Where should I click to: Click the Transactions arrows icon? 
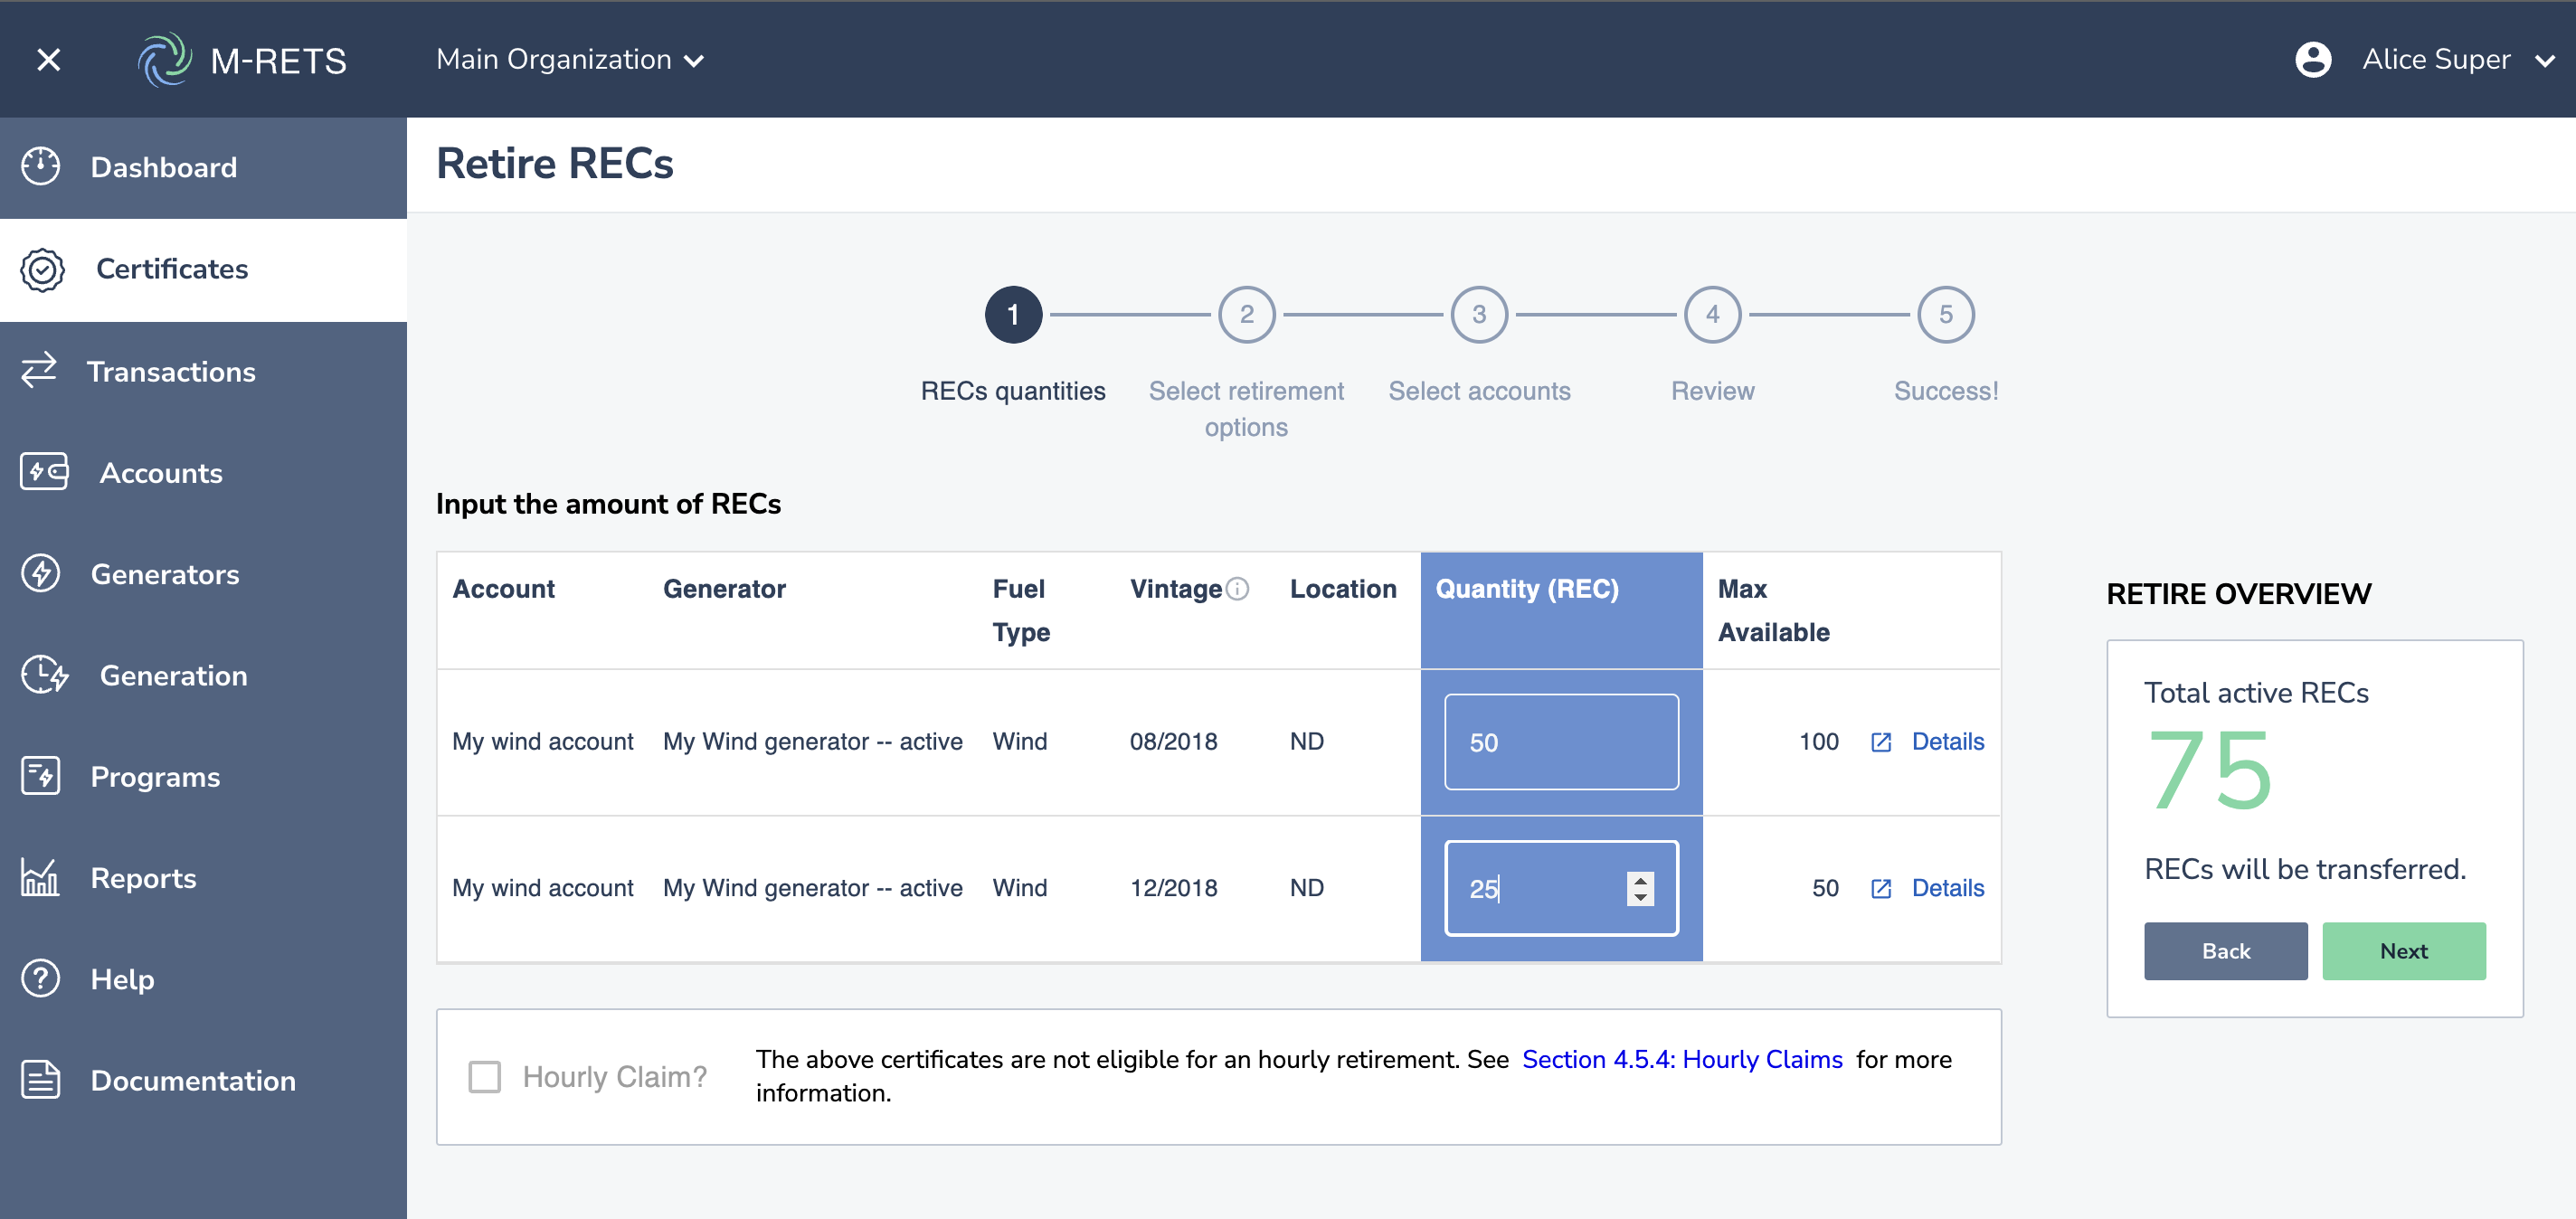tap(39, 371)
